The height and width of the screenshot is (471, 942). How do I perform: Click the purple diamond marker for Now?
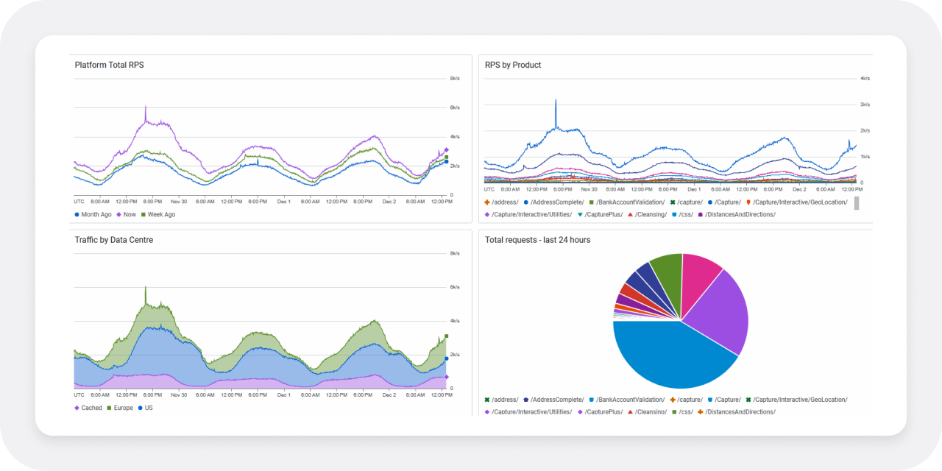pyautogui.click(x=118, y=215)
